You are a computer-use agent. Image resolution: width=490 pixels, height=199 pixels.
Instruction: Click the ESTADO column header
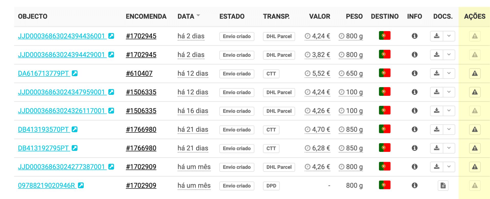click(232, 17)
